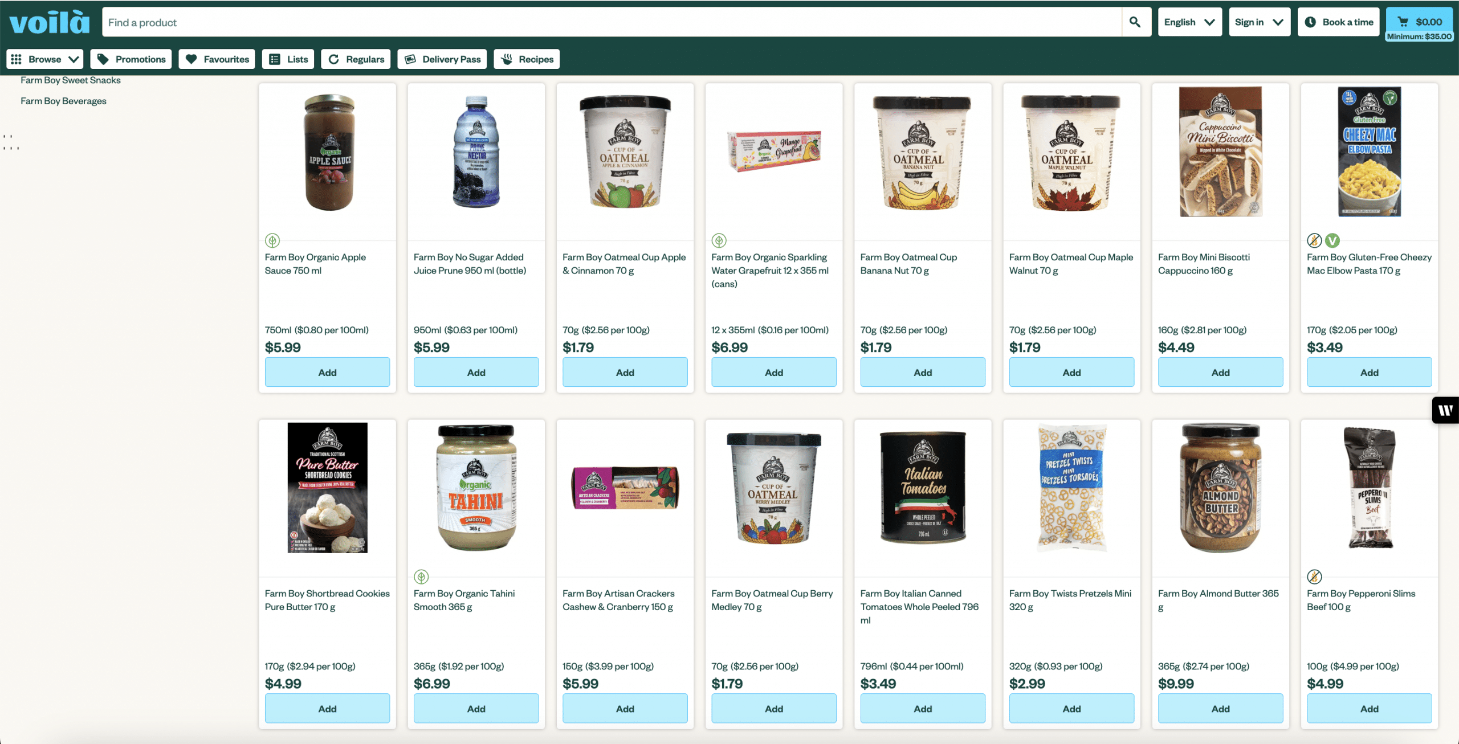Click the Book a time button
The width and height of the screenshot is (1459, 744).
click(1338, 22)
